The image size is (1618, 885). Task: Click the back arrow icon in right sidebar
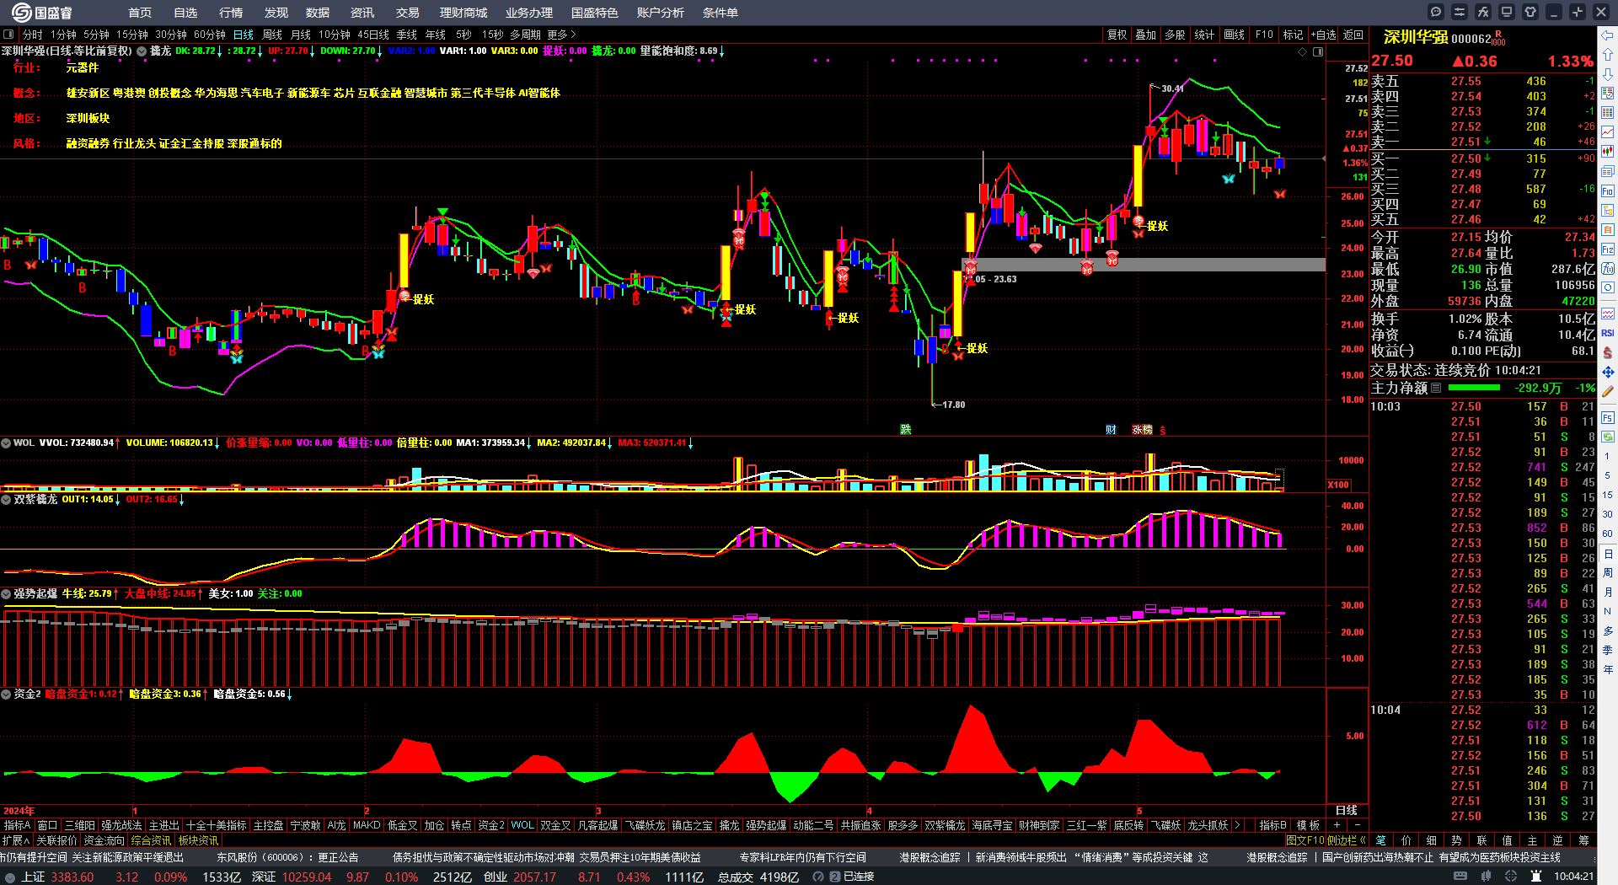(1608, 35)
